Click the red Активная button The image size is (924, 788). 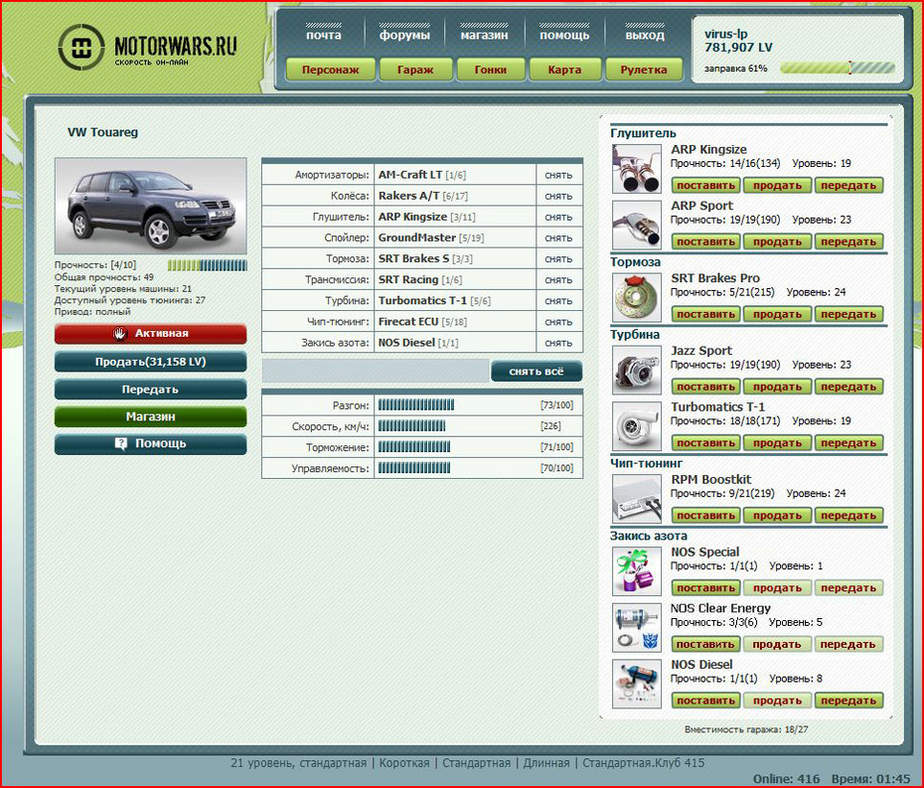[x=151, y=334]
